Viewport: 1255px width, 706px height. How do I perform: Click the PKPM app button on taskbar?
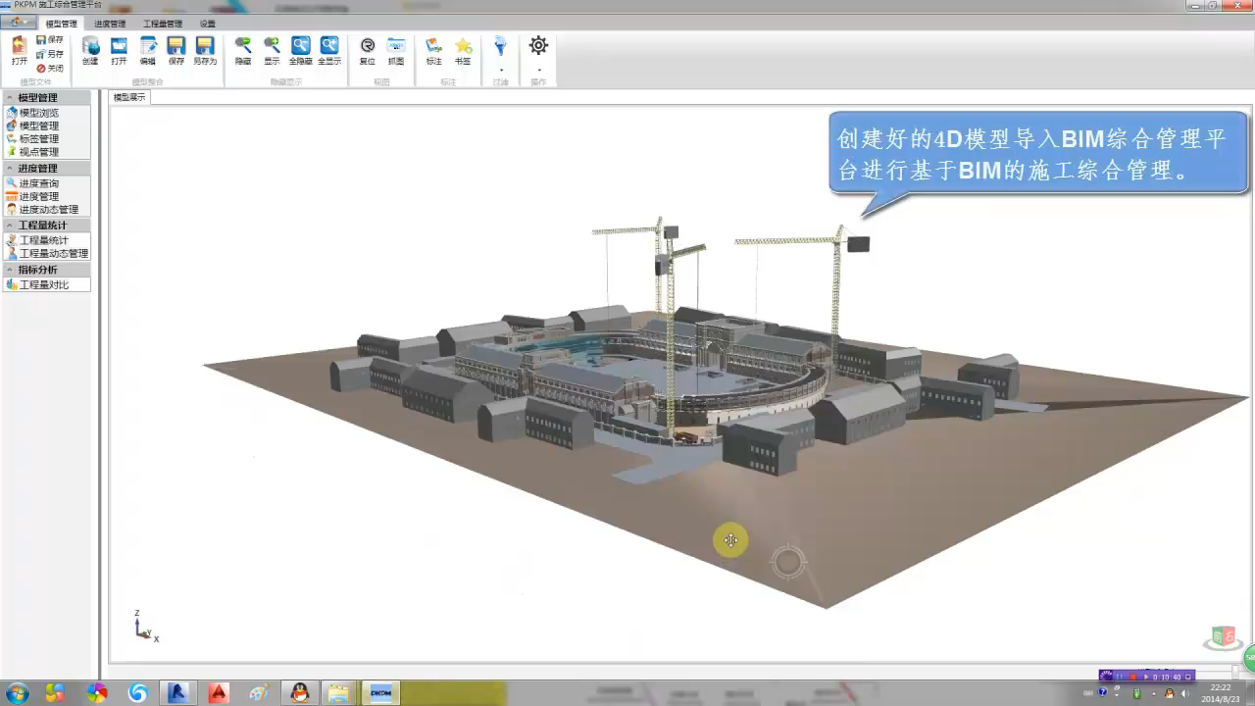pos(380,693)
